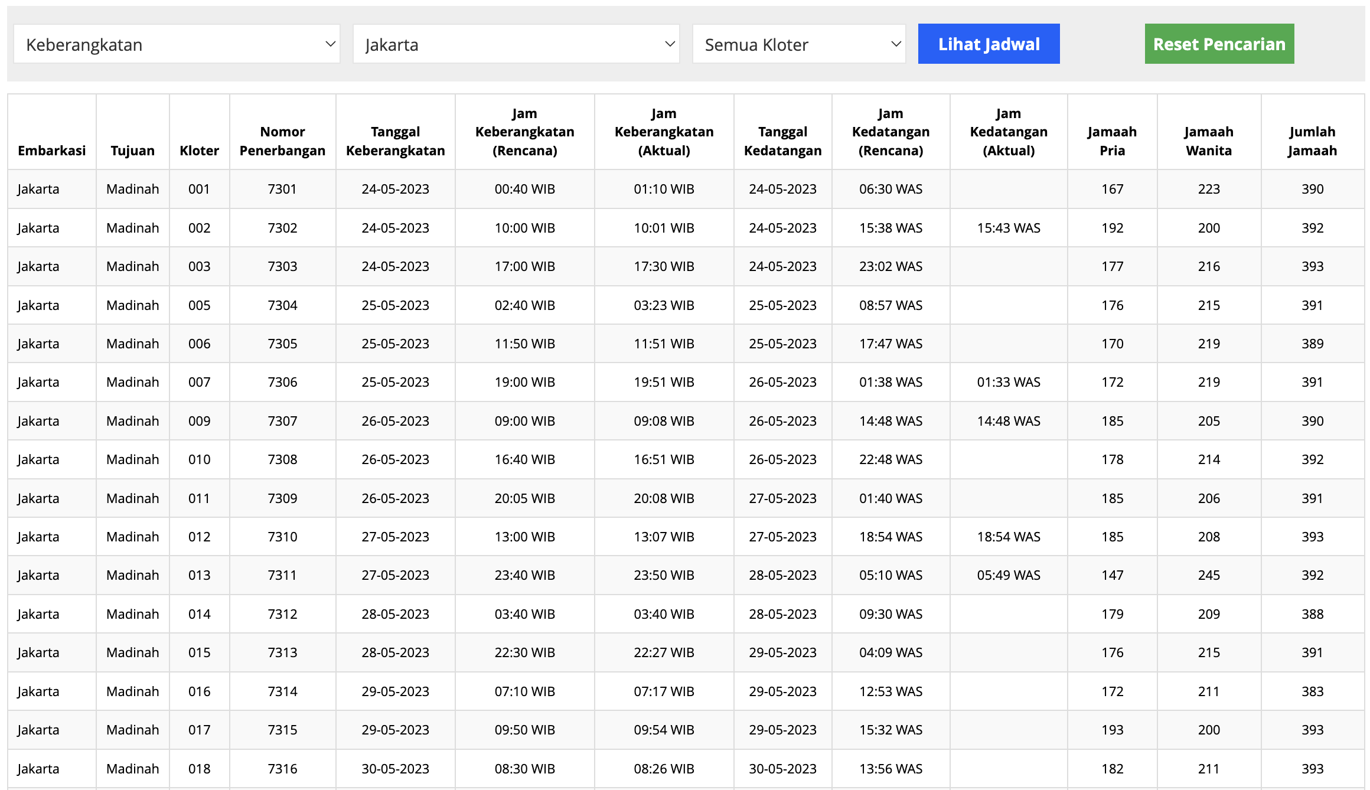Click the 15:43 WAS actual arrival cell

(x=1008, y=228)
